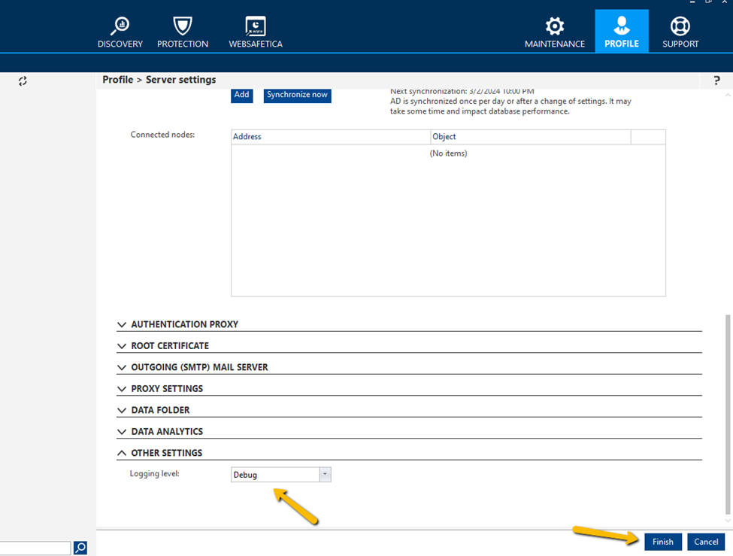Expand the Proxy Settings section
Image resolution: width=733 pixels, height=556 pixels.
pos(167,389)
